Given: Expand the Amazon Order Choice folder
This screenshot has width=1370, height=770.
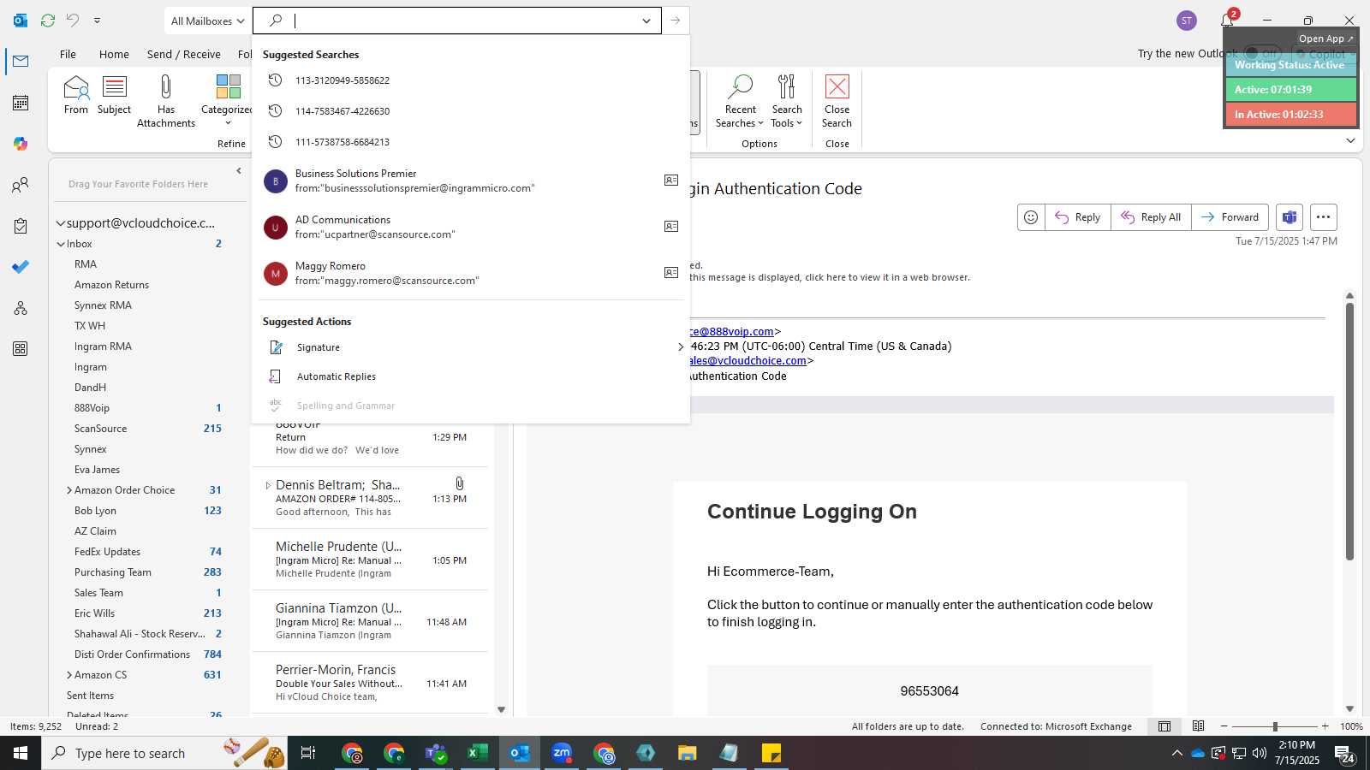Looking at the screenshot, I should [x=69, y=490].
